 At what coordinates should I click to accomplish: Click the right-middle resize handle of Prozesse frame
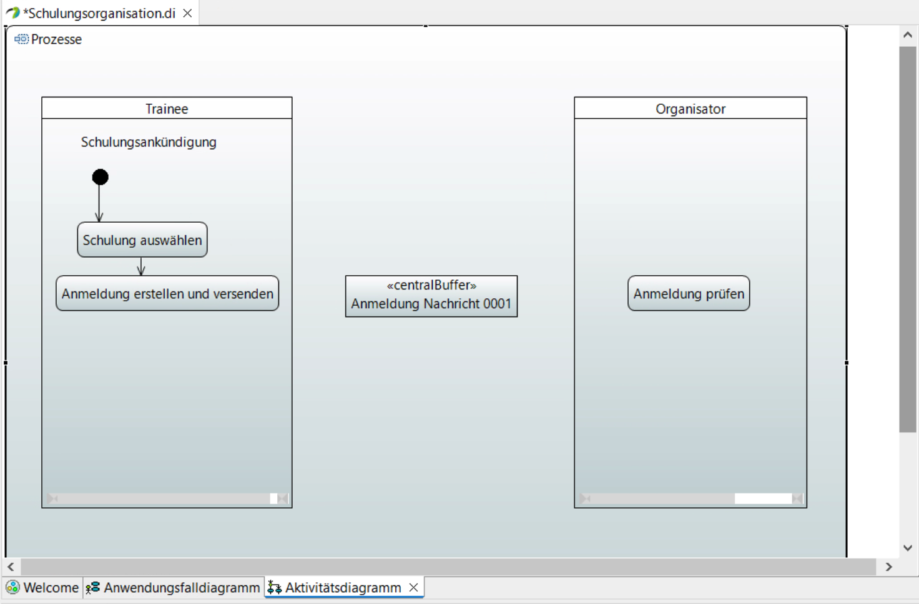(847, 363)
